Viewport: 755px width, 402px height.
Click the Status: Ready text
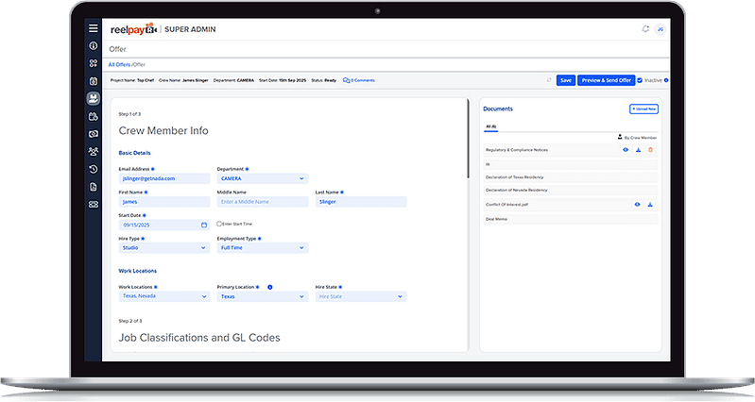click(323, 80)
